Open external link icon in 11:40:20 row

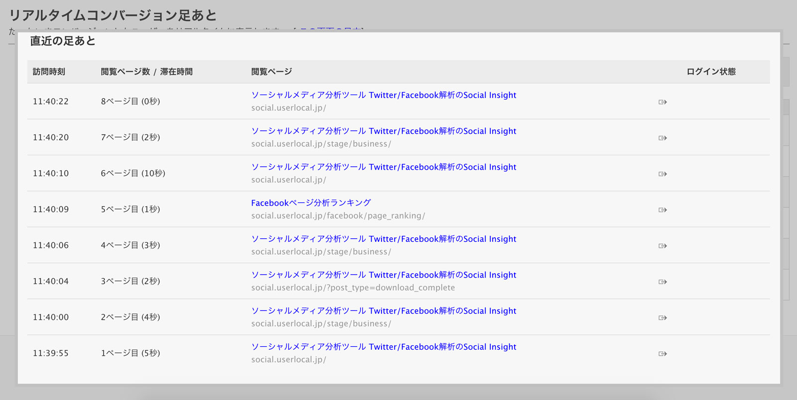pos(663,138)
